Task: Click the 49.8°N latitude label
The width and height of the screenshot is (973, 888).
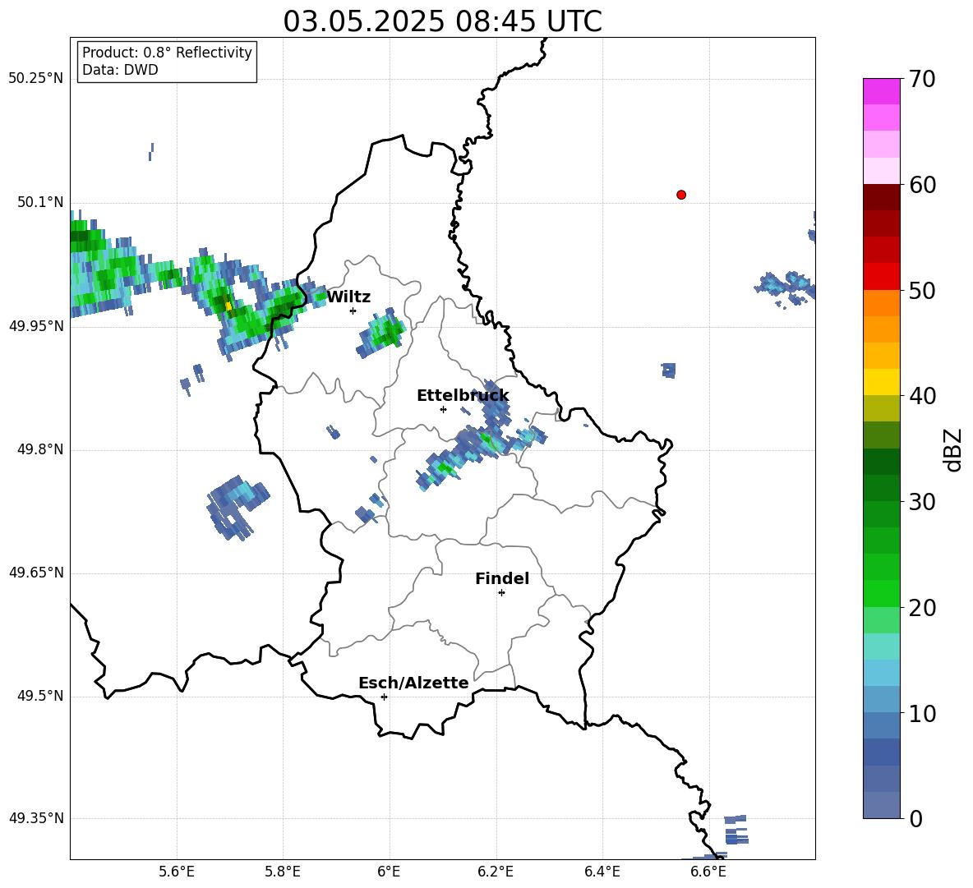Action: (40, 449)
